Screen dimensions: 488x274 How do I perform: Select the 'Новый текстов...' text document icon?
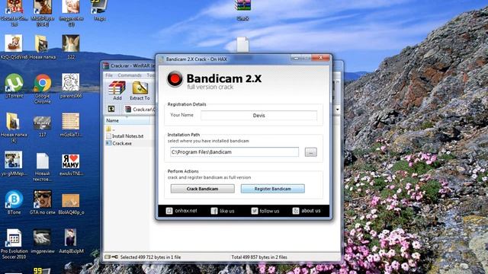(x=43, y=167)
